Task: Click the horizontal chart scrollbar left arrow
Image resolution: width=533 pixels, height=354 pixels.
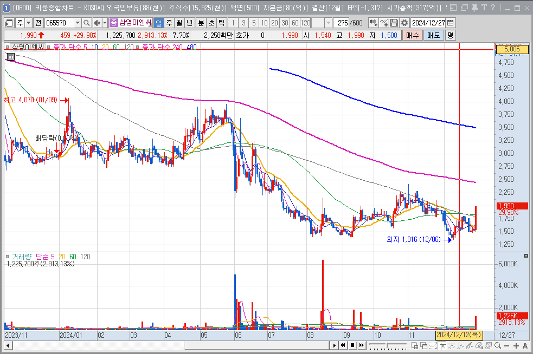Action: tap(8, 345)
